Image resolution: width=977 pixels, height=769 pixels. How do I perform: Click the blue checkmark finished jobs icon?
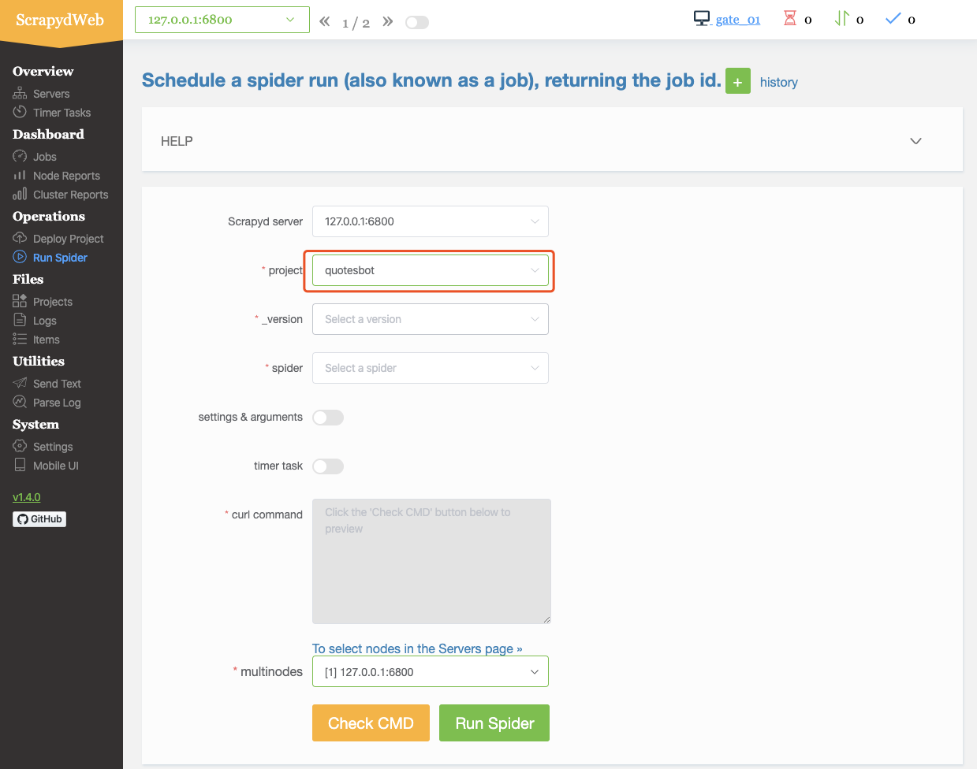893,18
